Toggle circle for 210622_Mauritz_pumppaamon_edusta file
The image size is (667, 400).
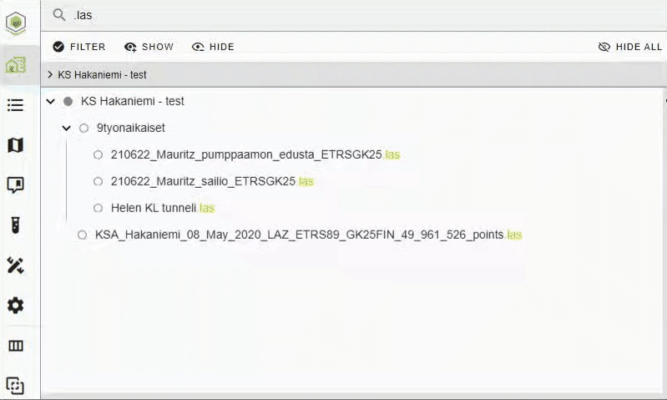99,154
